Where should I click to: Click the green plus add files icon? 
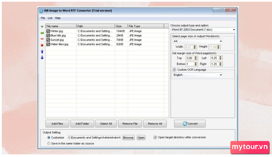coord(42,26)
